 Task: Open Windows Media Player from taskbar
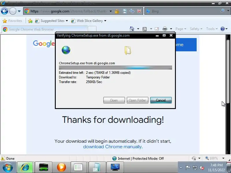(x=62, y=167)
